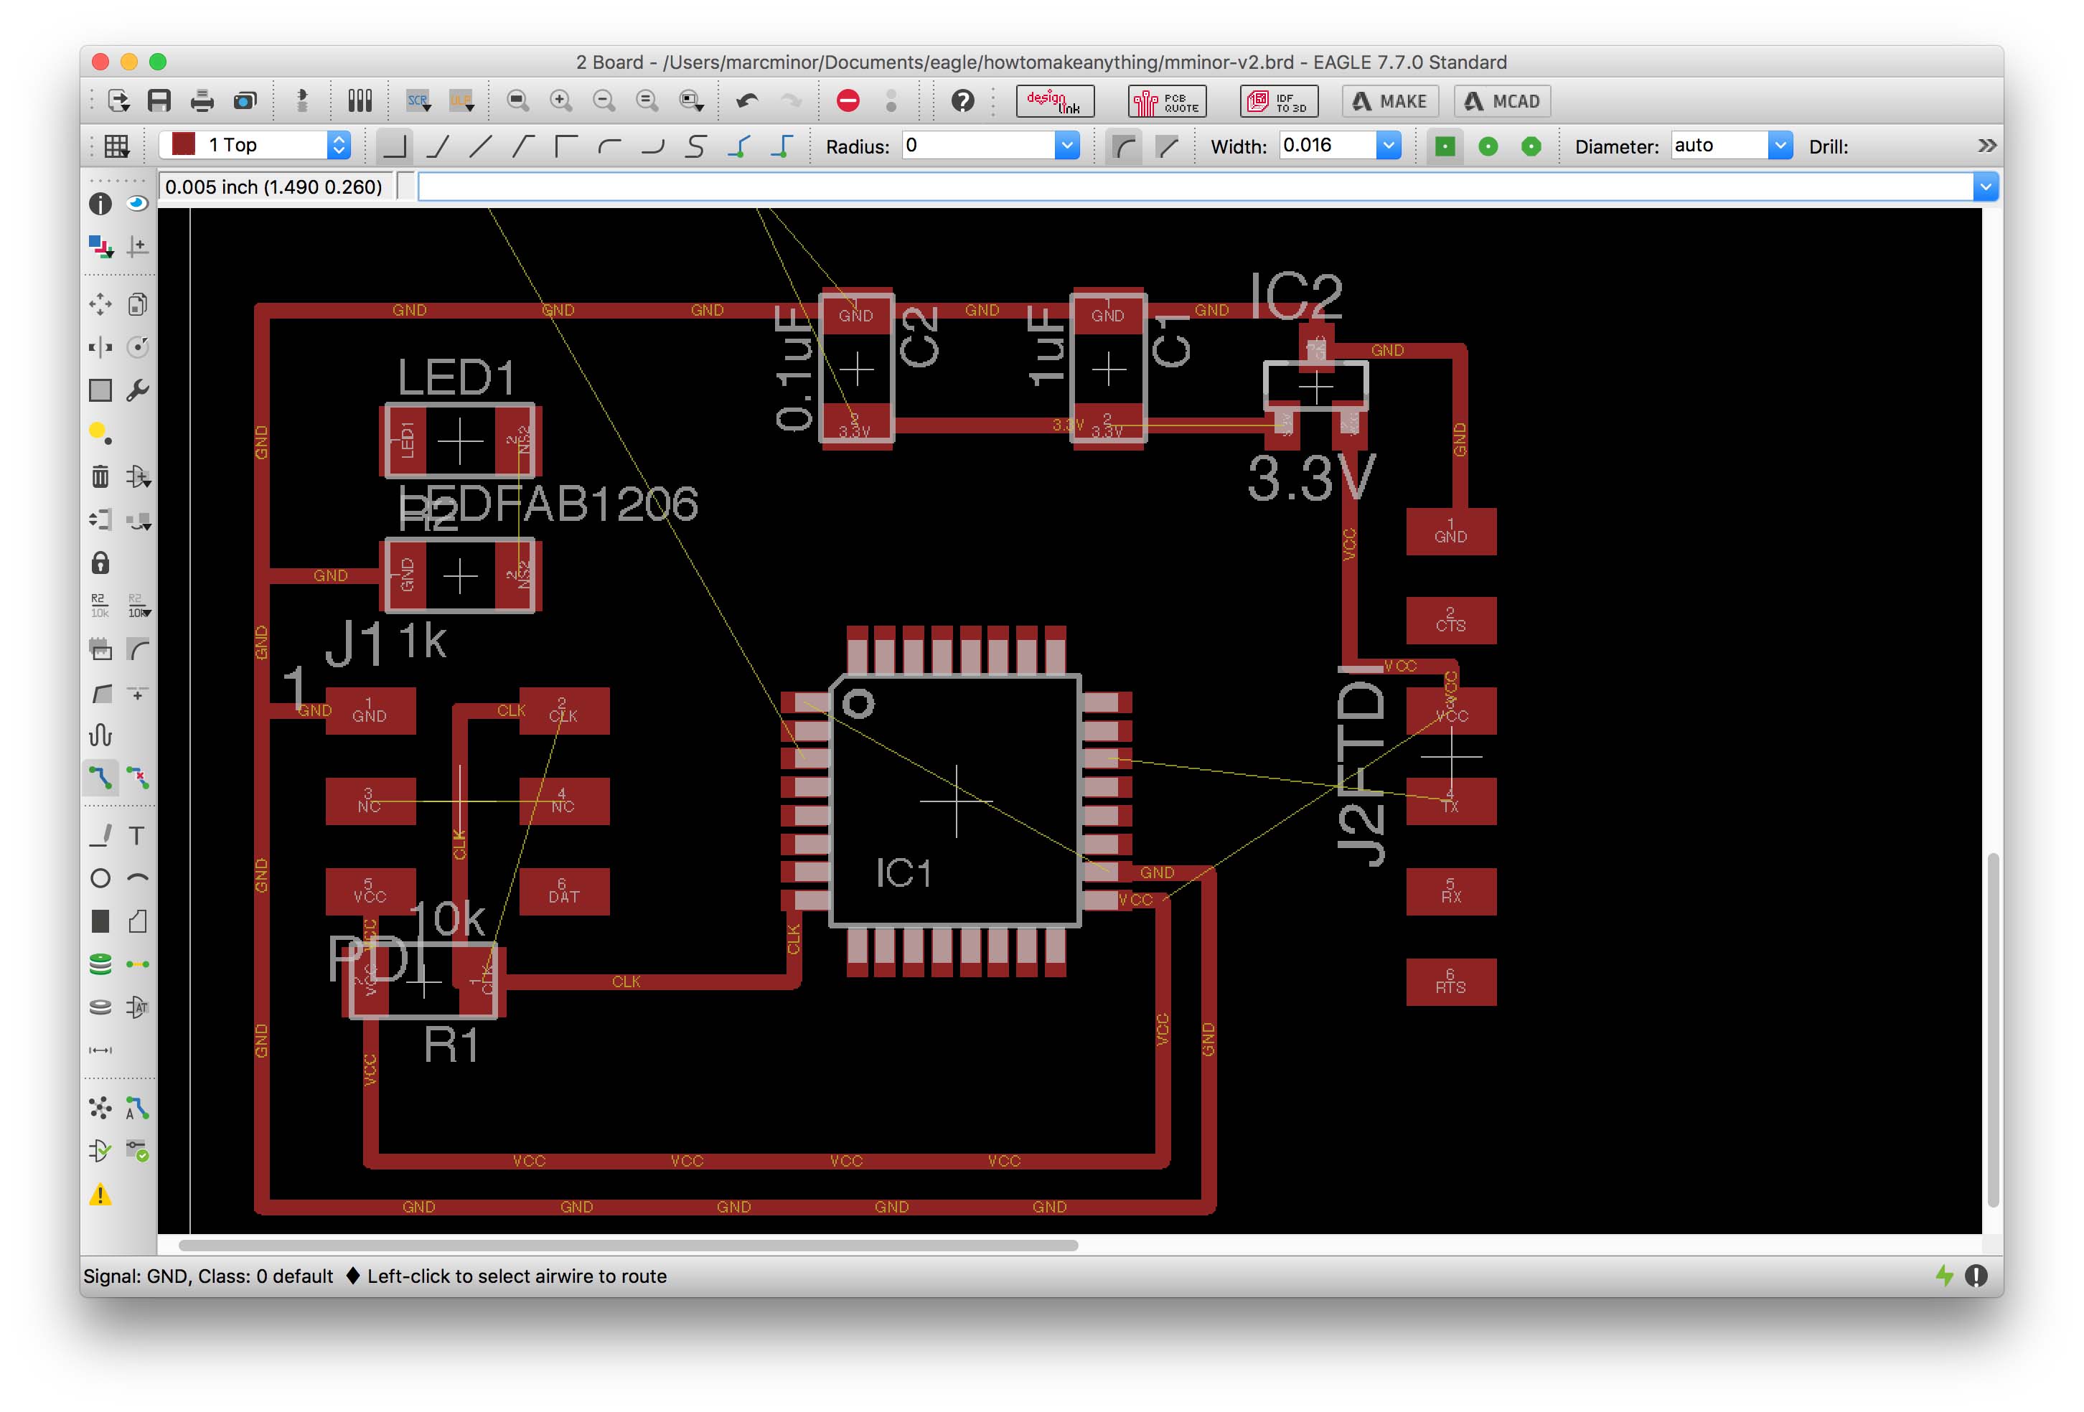The width and height of the screenshot is (2084, 1412).
Task: Select the Info tool
Action: click(x=100, y=204)
